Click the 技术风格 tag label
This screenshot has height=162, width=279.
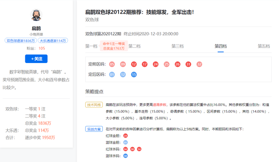pyautogui.click(x=94, y=105)
